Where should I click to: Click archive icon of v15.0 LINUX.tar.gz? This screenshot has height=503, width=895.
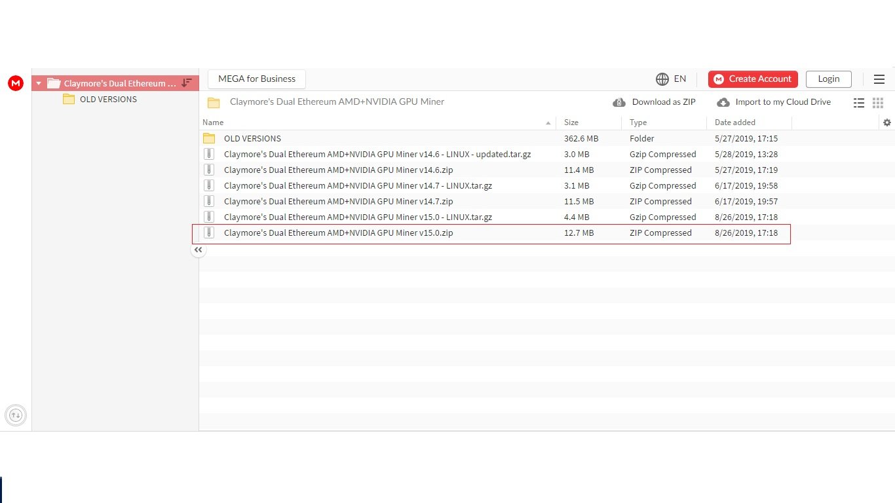point(209,217)
